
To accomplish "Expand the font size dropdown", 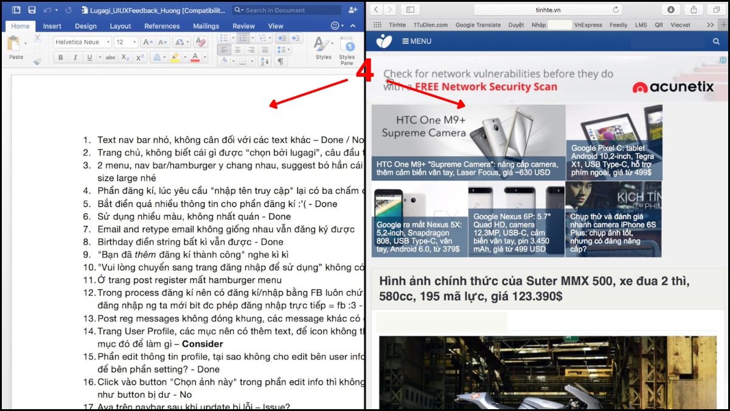I will point(133,42).
